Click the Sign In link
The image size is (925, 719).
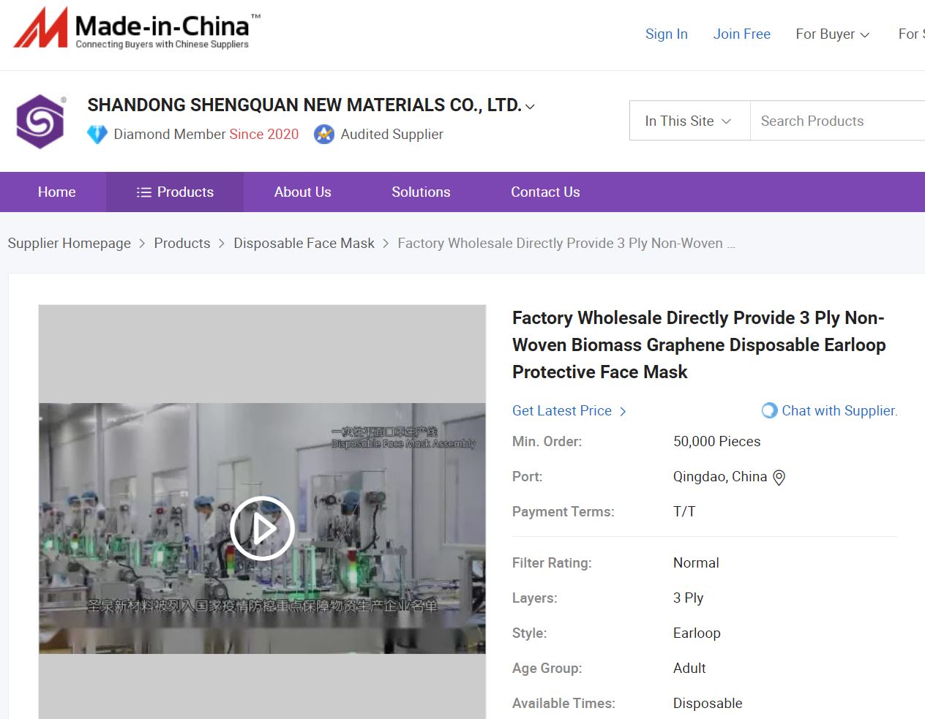(667, 34)
